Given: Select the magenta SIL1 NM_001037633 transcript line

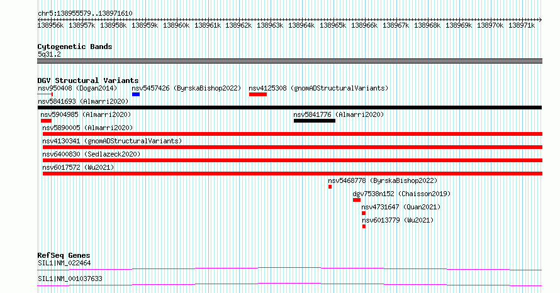Looking at the screenshot, I should point(289,284).
